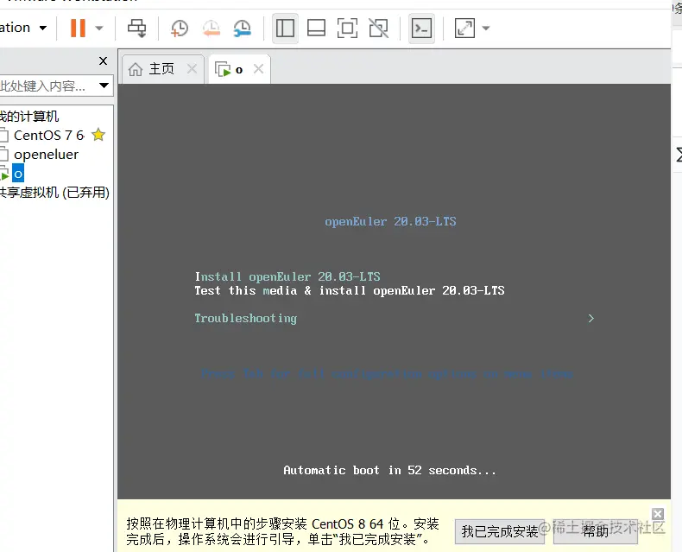Select Test this media & install entry
Screen dimensions: 682x552
(x=350, y=291)
